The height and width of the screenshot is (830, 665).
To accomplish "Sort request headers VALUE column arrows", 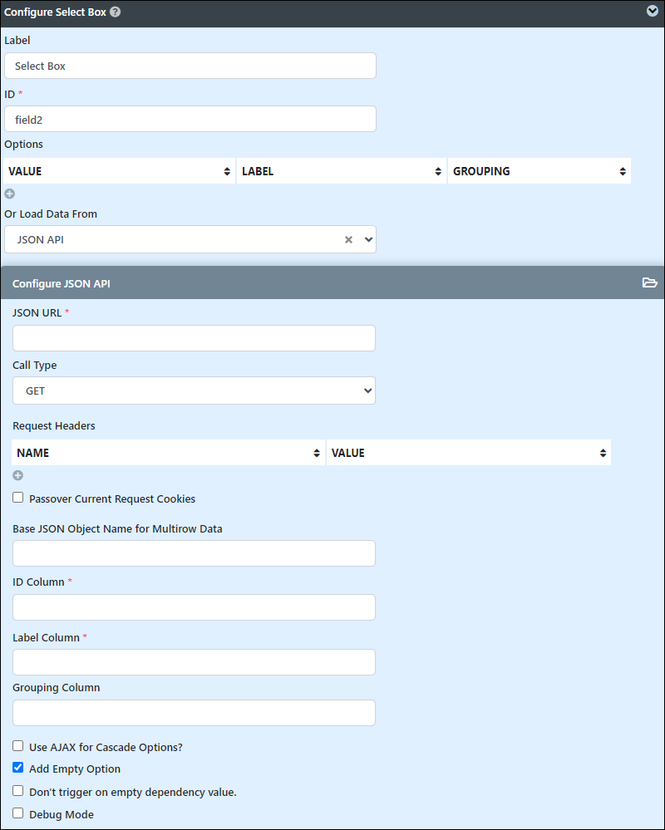I will coord(603,453).
